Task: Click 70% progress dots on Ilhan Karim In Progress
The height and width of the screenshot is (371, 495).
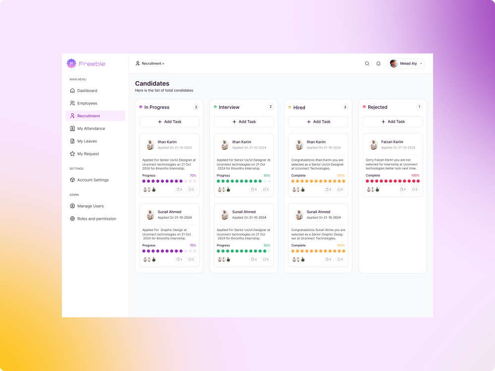Action: click(x=169, y=181)
